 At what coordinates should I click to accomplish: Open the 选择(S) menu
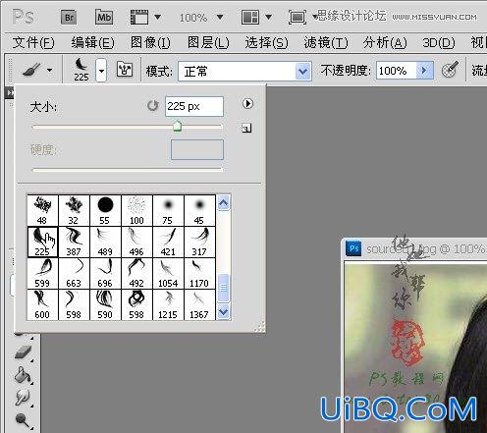[x=266, y=43]
